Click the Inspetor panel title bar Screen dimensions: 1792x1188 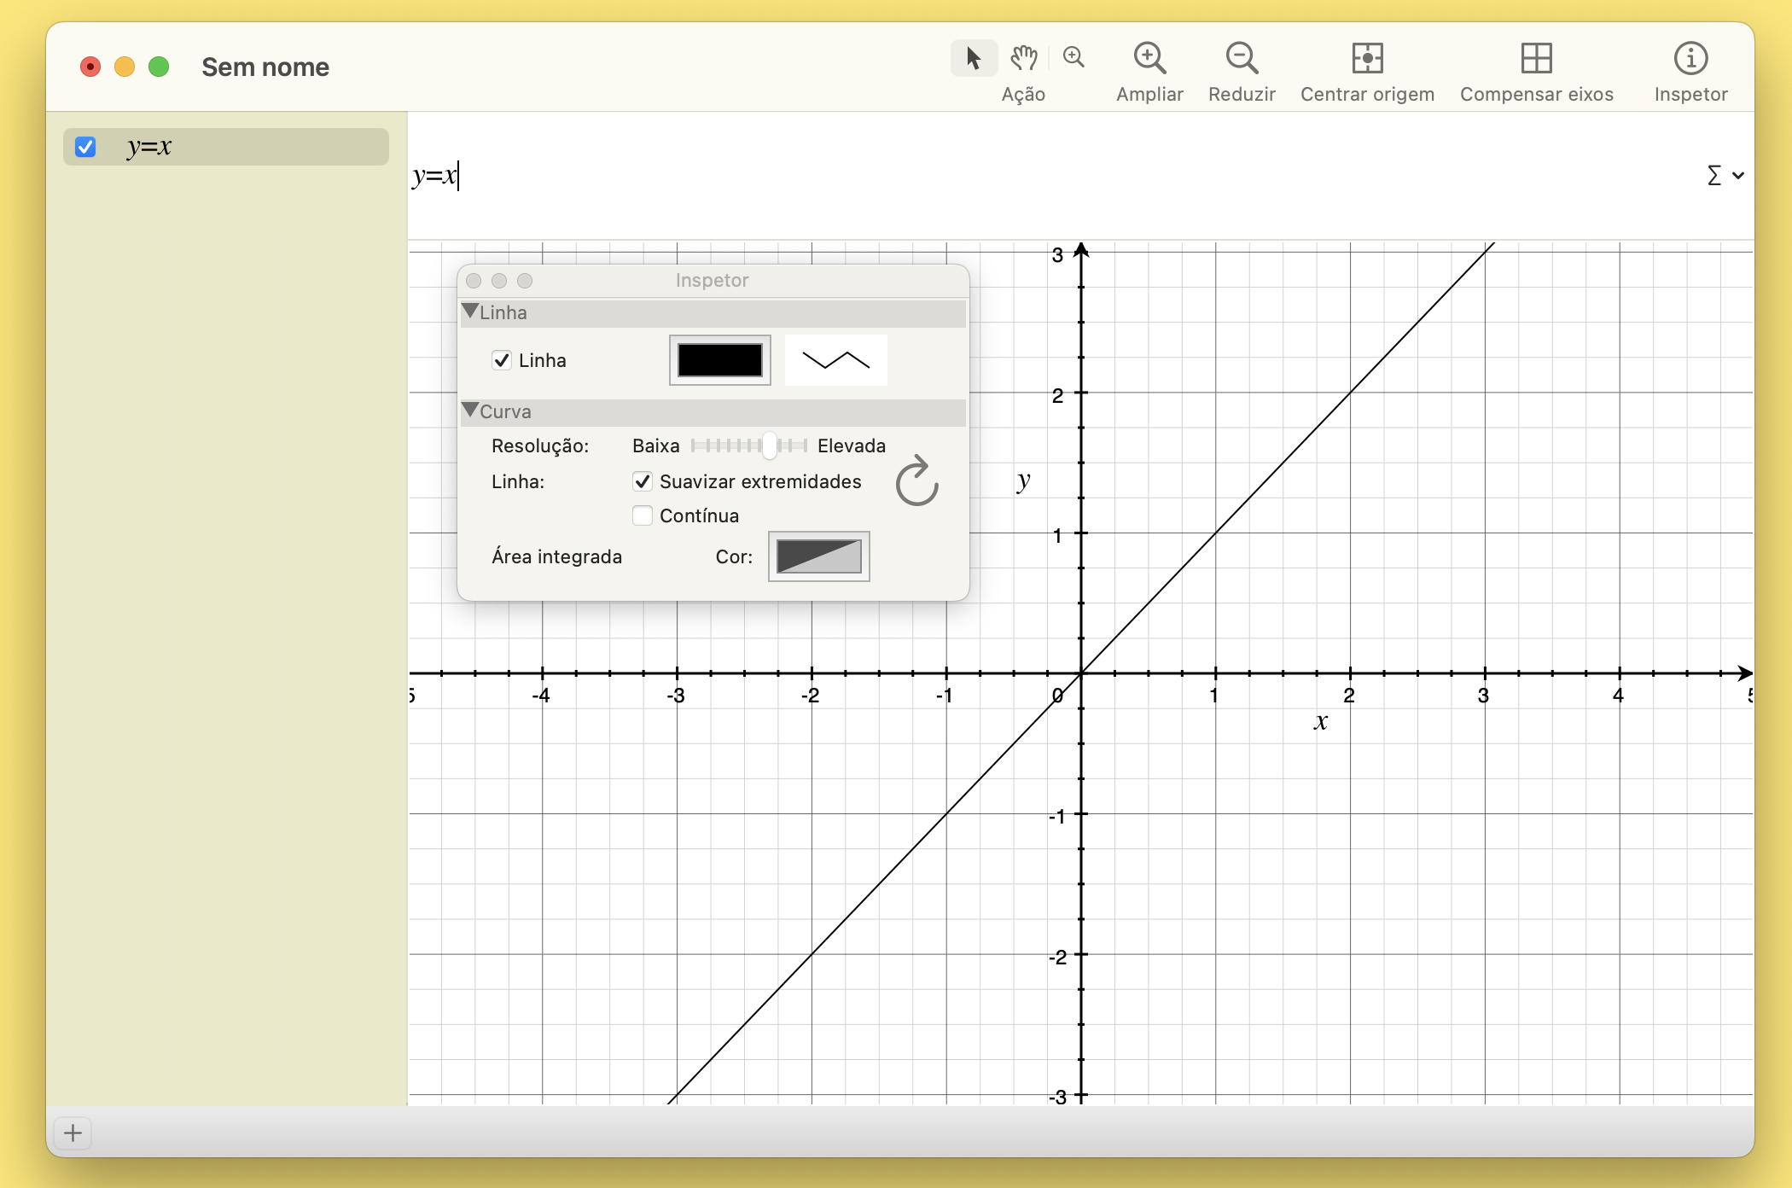(x=713, y=280)
